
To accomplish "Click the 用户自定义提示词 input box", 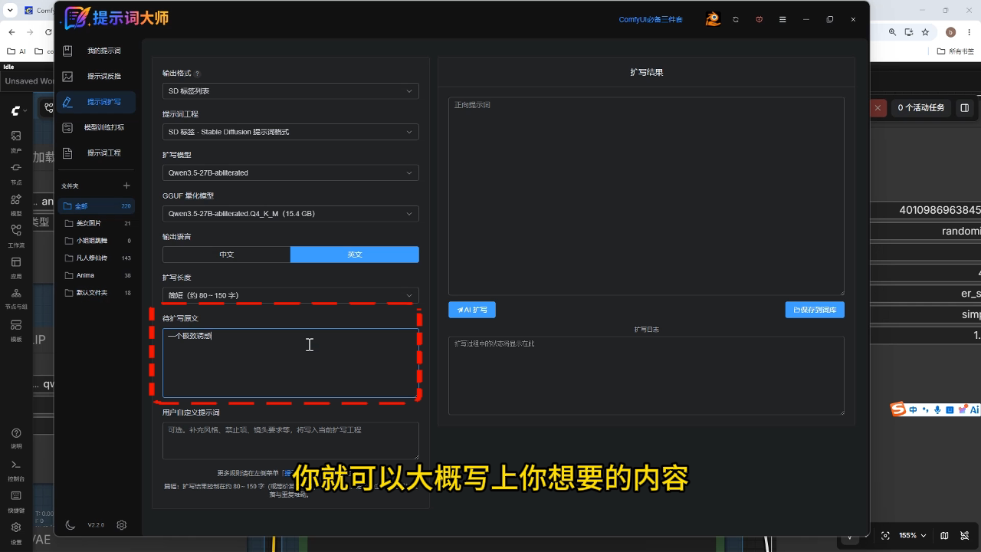I will coord(290,441).
